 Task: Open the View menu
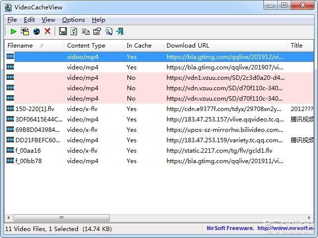[x=48, y=20]
